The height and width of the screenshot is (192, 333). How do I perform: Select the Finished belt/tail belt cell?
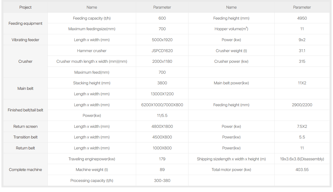coord(25,110)
